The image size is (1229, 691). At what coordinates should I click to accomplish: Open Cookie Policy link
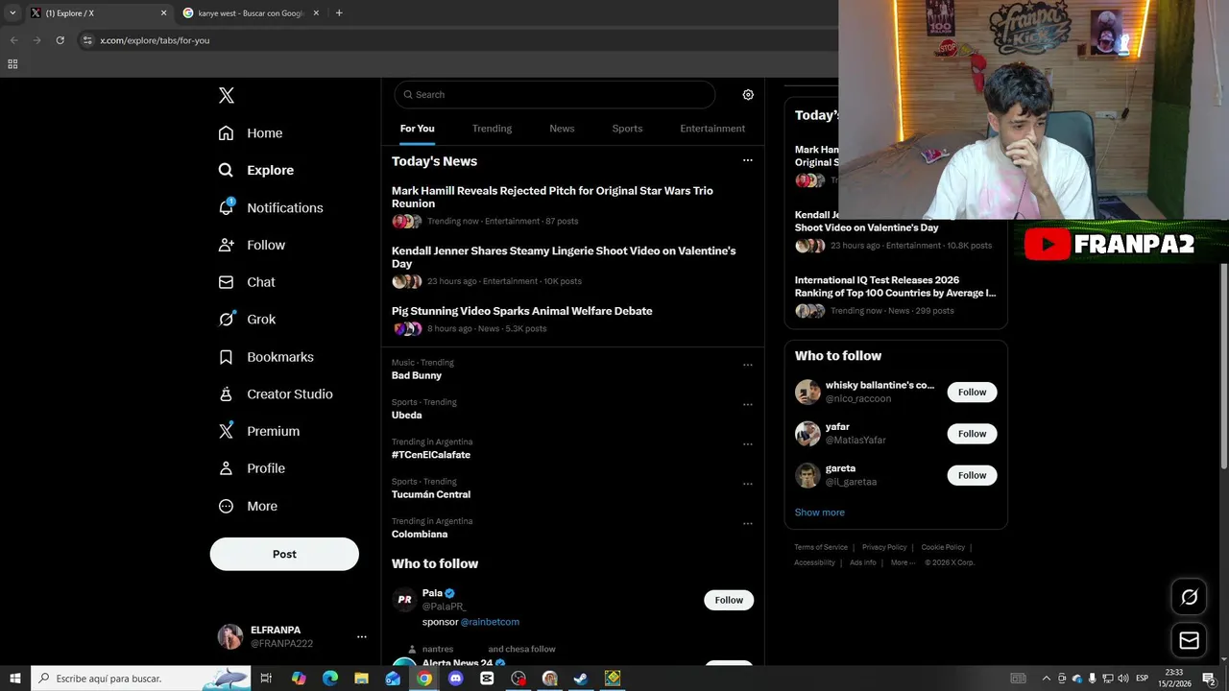click(943, 547)
